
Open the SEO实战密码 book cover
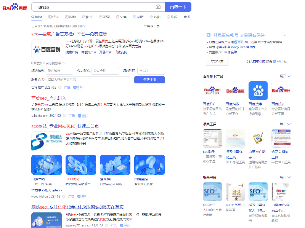pos(235,191)
